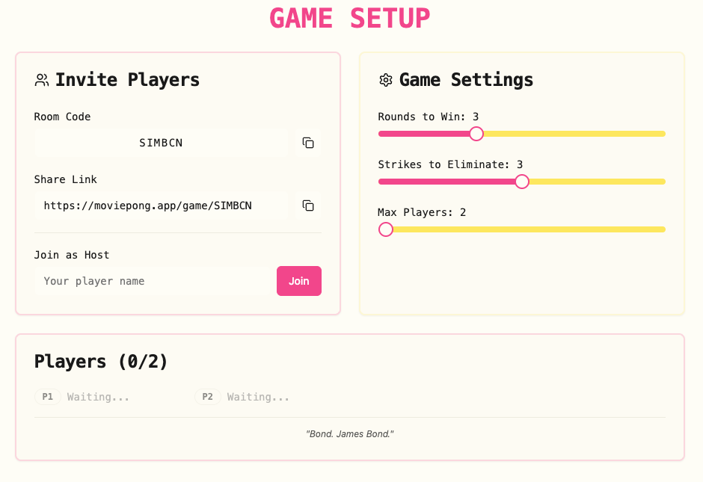Click the Players (0/2) heading

point(101,362)
